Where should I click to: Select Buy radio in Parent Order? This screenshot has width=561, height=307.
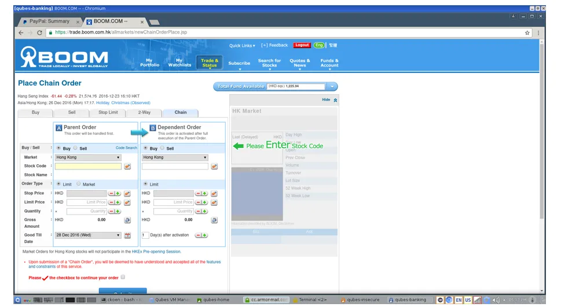coord(58,148)
